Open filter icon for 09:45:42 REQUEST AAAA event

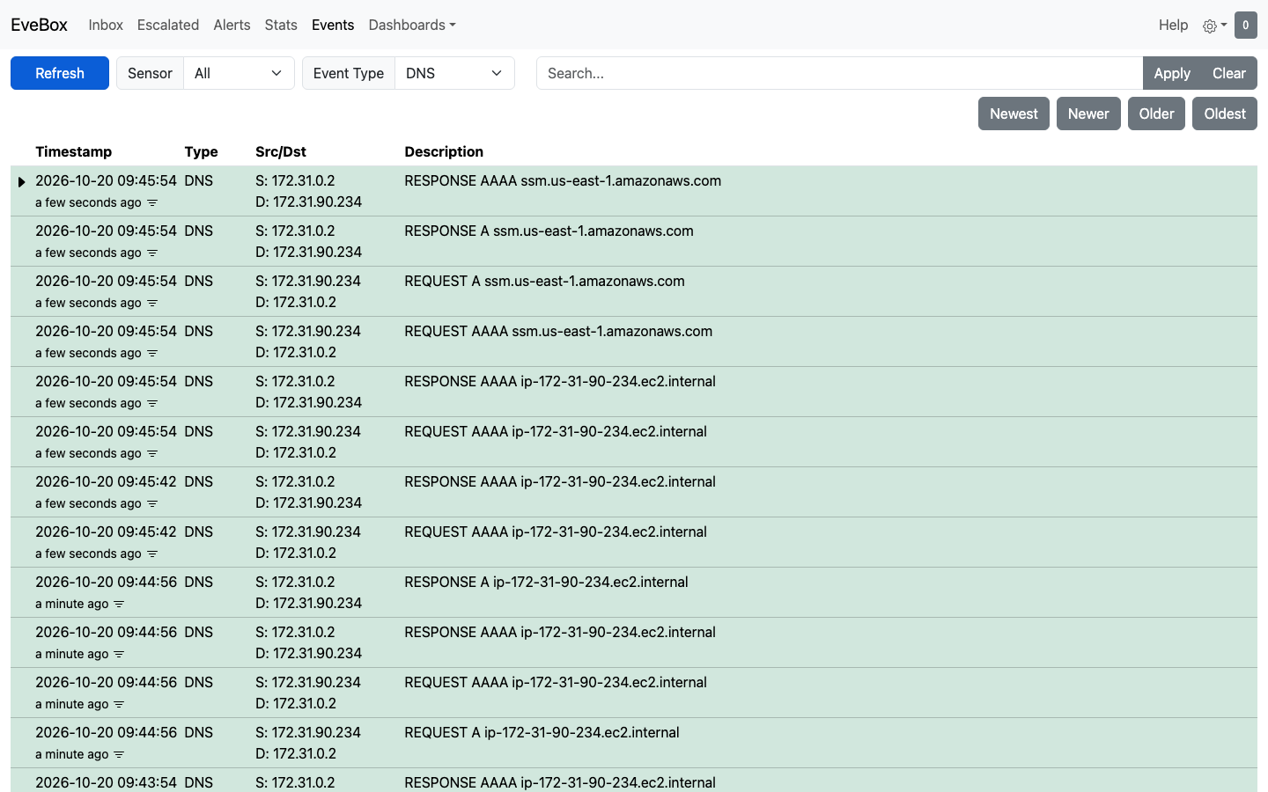(x=152, y=554)
